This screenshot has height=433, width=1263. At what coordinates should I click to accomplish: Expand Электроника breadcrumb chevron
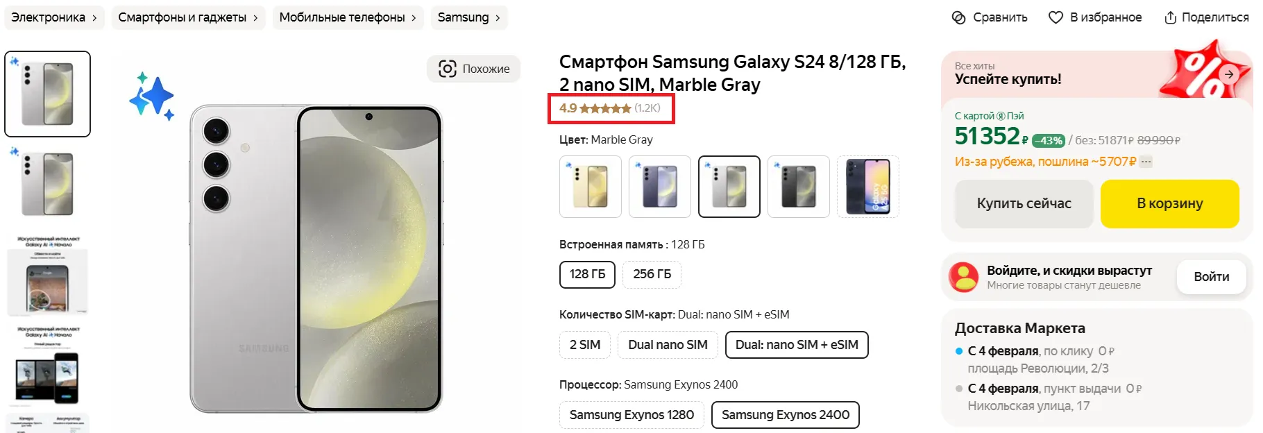pyautogui.click(x=95, y=18)
